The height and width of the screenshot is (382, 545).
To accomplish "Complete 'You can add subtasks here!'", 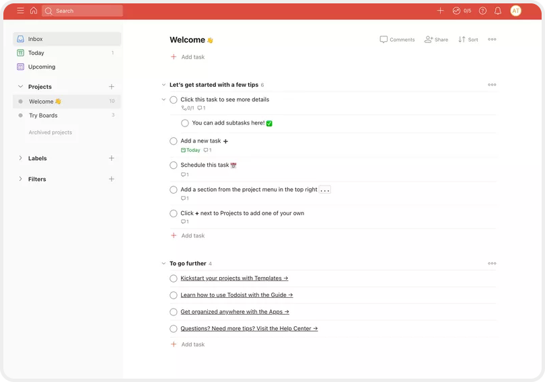I will click(x=185, y=123).
